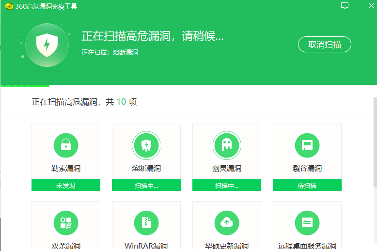Select the 幽灵漏洞 ghost icon
The height and width of the screenshot is (251, 377).
[x=226, y=144]
